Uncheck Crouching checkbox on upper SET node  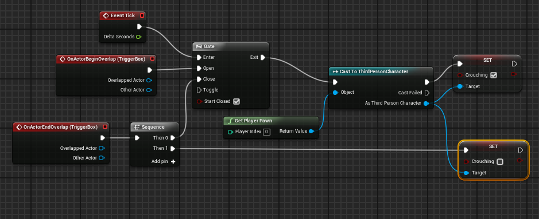[494, 75]
